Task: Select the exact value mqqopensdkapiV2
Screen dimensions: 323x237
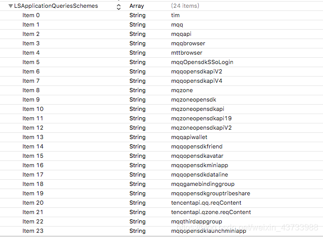Action: [x=197, y=72]
